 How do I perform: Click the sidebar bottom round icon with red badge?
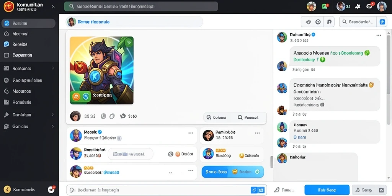[x=51, y=189]
